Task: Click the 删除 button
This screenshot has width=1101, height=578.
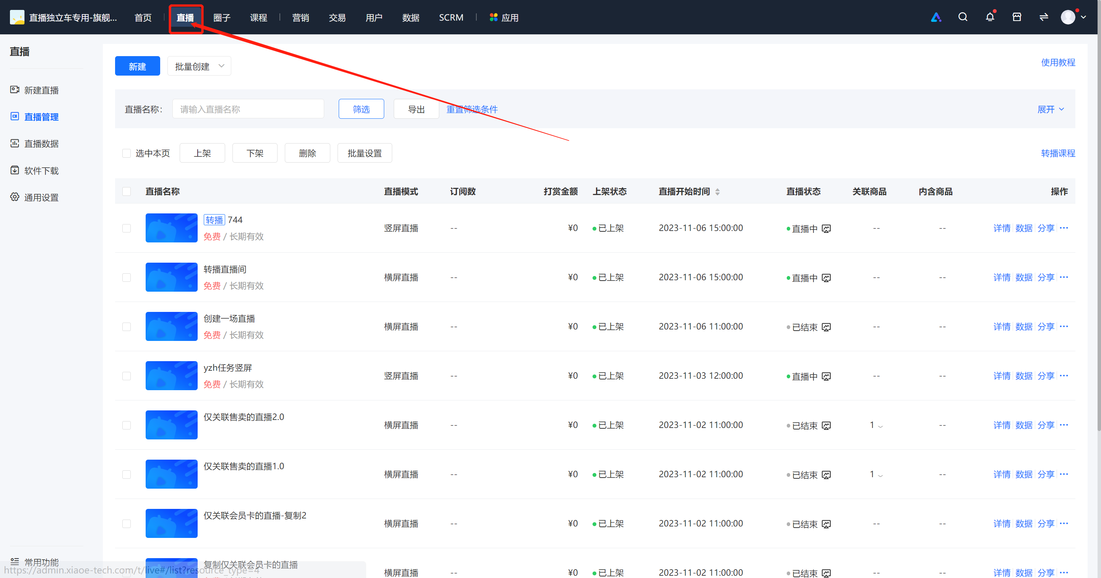Action: click(x=307, y=153)
